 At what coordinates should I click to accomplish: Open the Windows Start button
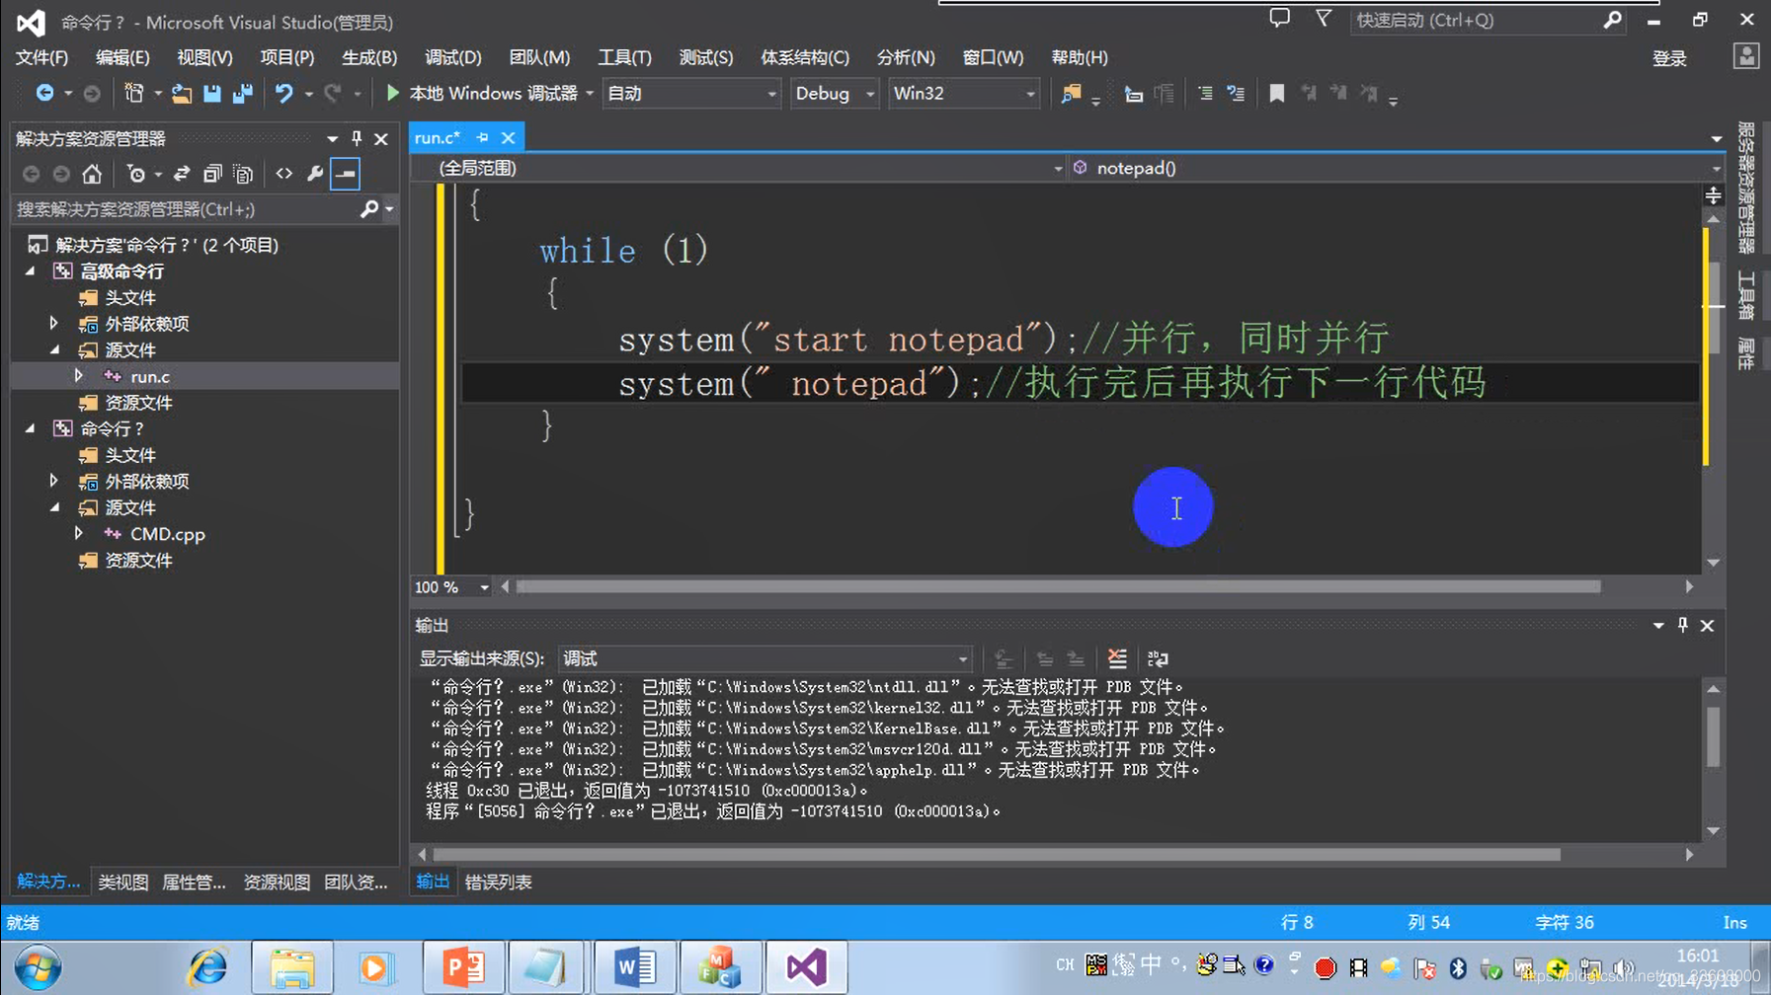tap(38, 967)
